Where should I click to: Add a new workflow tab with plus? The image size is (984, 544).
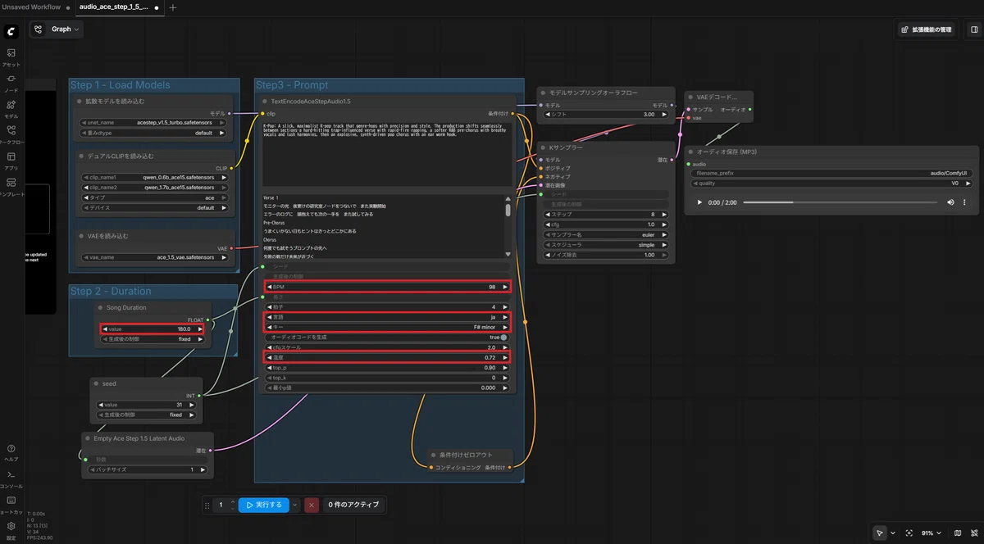(172, 7)
